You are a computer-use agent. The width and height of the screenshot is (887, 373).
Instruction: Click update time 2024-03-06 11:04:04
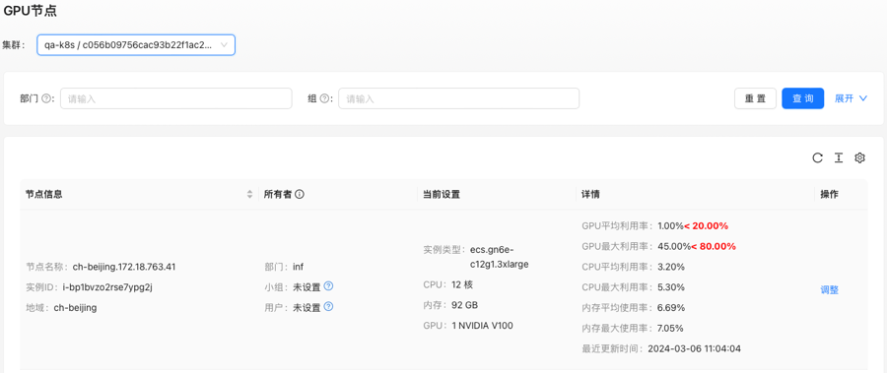pos(694,348)
